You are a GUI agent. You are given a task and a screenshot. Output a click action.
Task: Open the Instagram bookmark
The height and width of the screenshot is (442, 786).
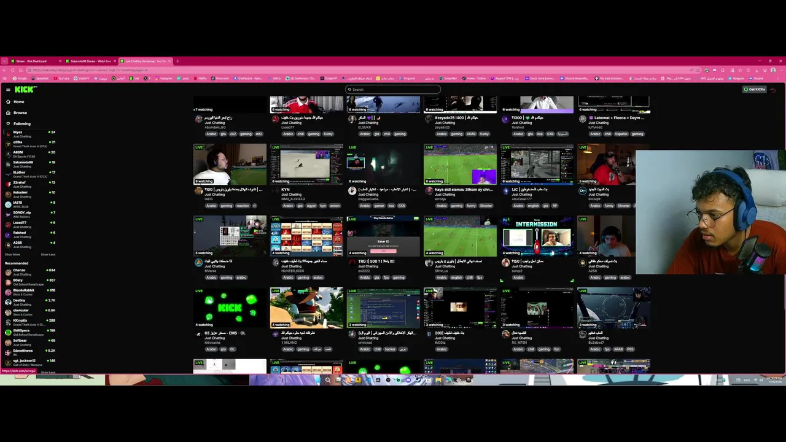coord(165,79)
